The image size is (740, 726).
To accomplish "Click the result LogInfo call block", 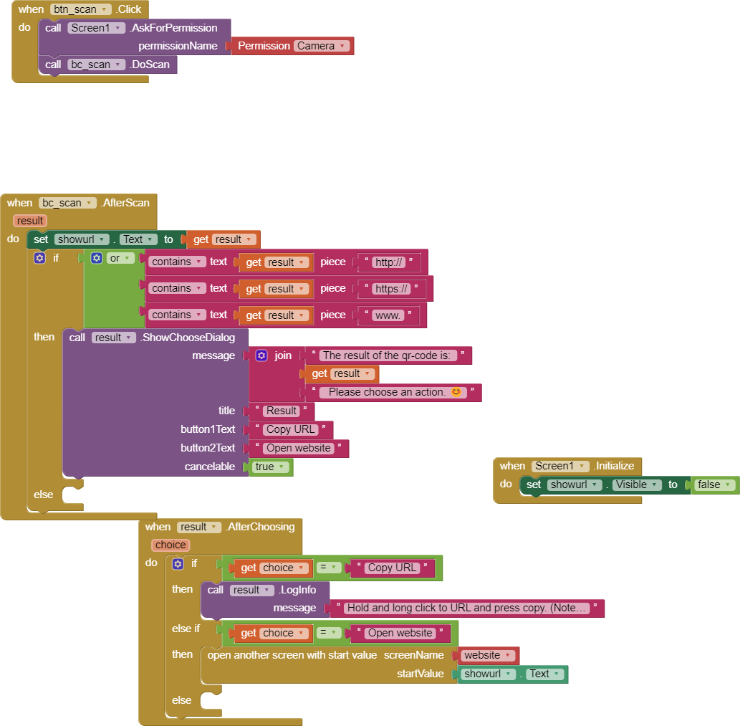I will click(x=264, y=591).
